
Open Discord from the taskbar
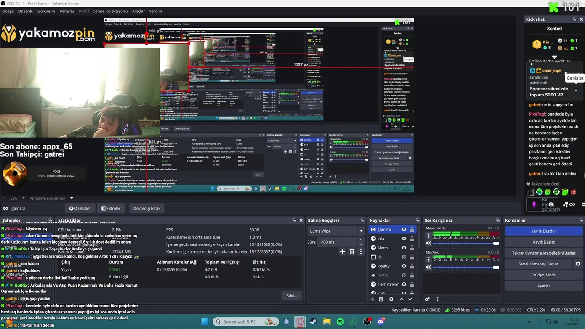(381, 322)
